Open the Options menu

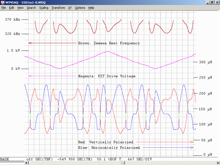click(80, 8)
